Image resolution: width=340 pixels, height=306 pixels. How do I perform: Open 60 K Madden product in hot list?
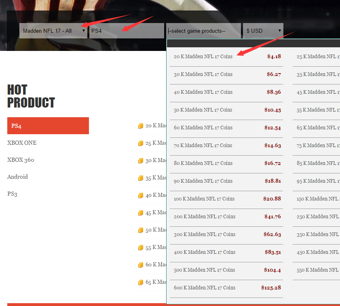tap(156, 265)
